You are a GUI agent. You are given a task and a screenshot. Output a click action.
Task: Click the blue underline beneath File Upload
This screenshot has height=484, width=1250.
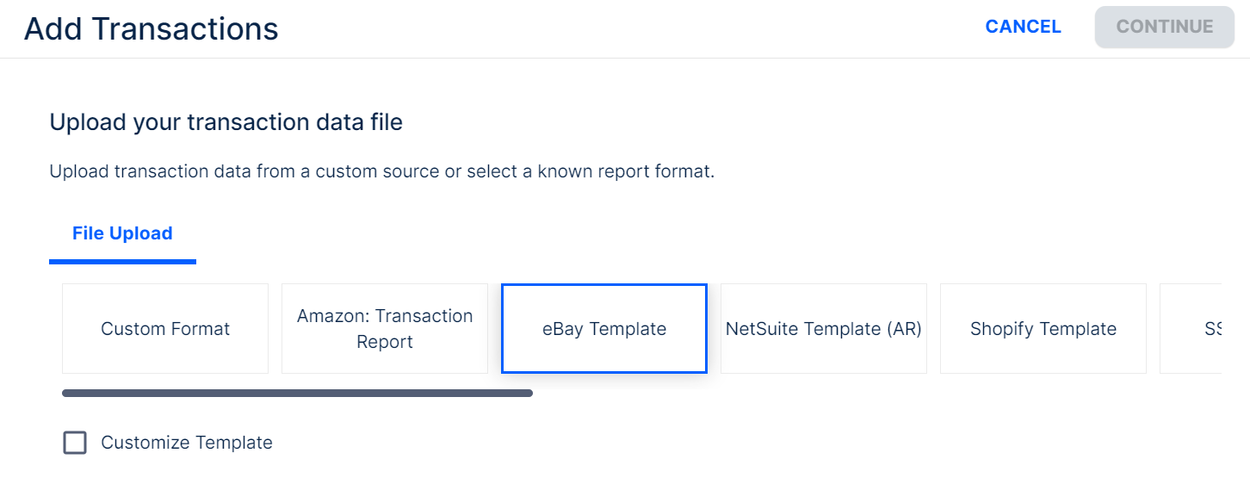click(122, 261)
